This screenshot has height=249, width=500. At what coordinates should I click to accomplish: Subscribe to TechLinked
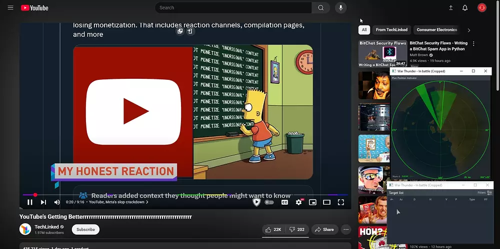point(85,230)
